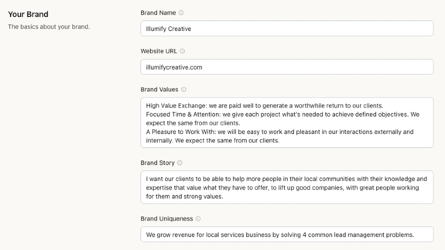Click the 'basics about your brand' description text

[49, 26]
